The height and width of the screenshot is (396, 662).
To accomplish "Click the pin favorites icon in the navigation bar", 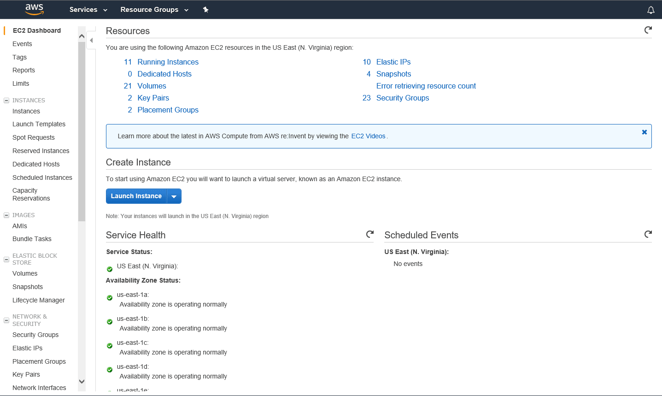I will point(206,9).
